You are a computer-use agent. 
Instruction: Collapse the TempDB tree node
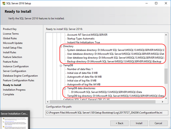pos(61,66)
